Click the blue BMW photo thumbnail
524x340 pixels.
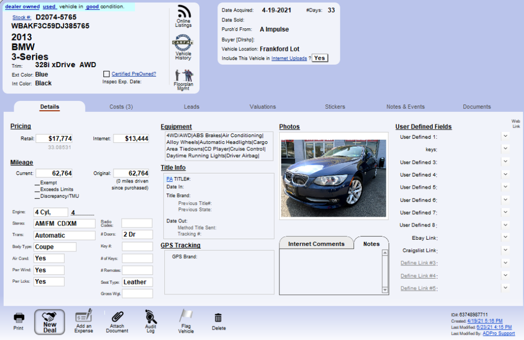point(333,178)
